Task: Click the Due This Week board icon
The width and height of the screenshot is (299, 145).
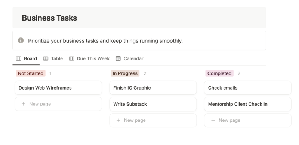Action: (x=71, y=58)
